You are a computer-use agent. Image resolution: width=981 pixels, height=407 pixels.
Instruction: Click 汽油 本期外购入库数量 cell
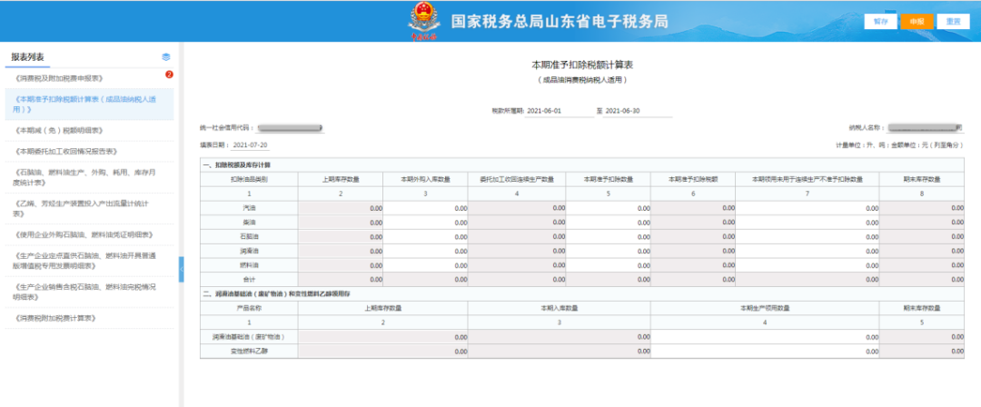pos(425,207)
